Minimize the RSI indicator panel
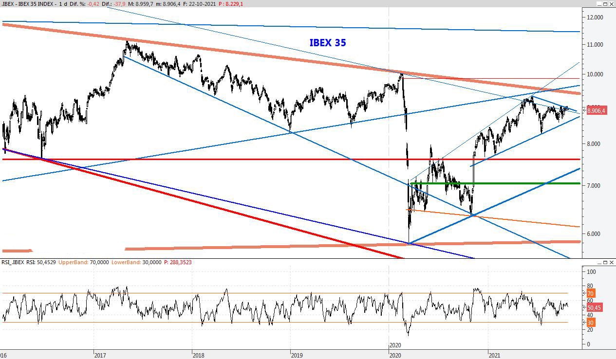 (598, 262)
